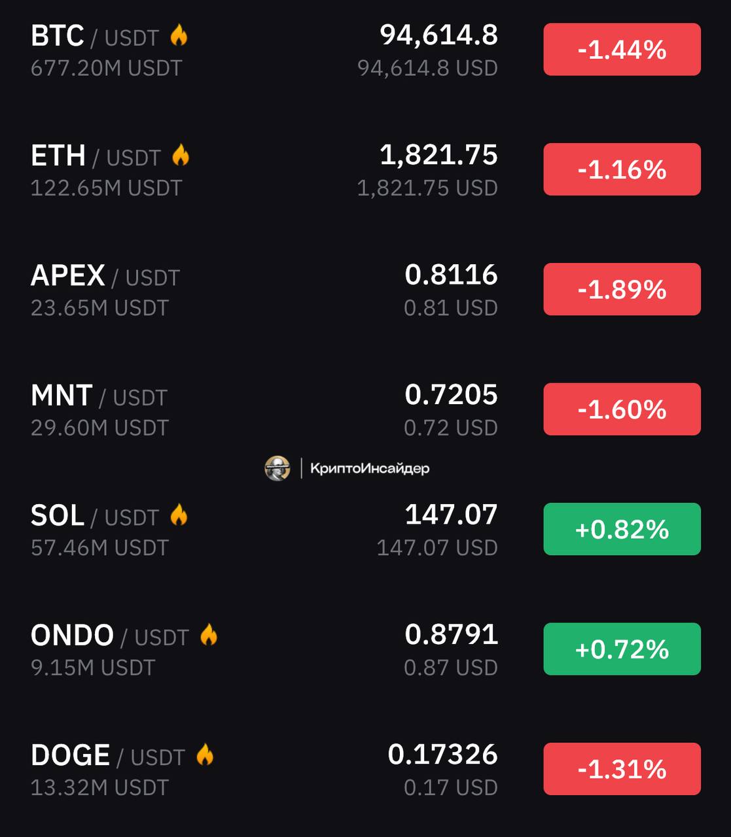Click the flame icon beside ONDO / USDT

click(x=209, y=635)
